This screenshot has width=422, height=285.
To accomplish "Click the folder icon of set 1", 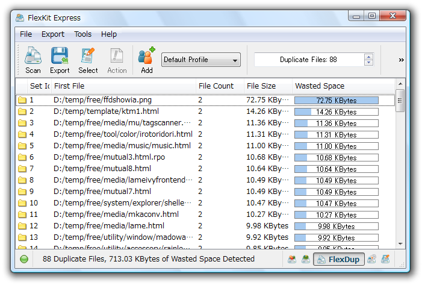I will [x=22, y=100].
